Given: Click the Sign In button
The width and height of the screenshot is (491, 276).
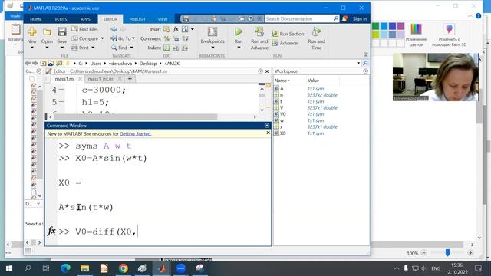Looking at the screenshot, I should [x=360, y=18].
